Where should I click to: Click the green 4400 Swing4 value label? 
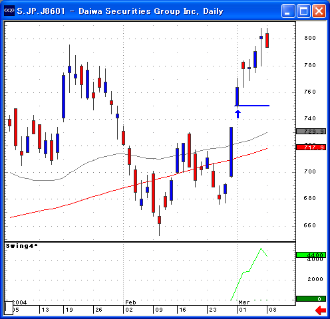(311, 255)
